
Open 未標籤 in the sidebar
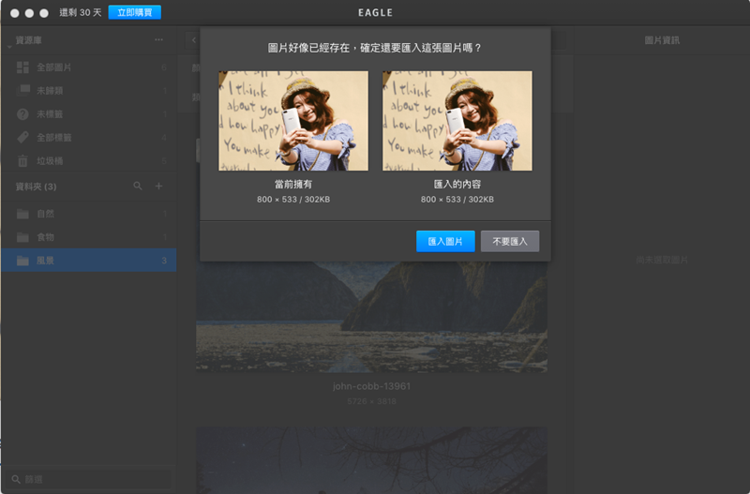click(88, 113)
